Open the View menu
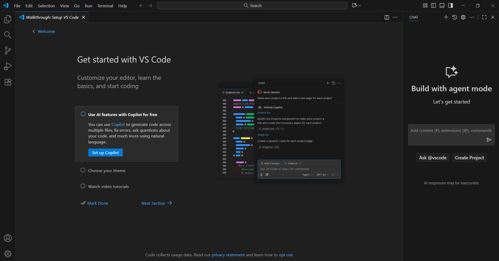The image size is (499, 261). [x=64, y=6]
